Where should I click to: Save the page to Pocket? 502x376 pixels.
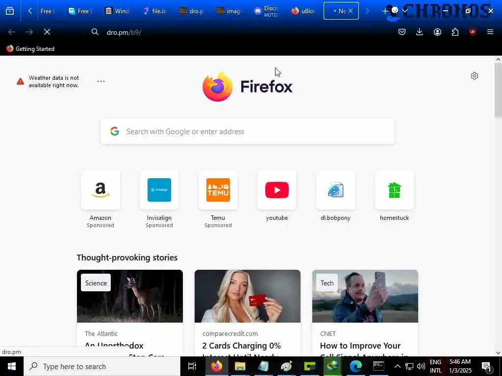(x=402, y=32)
